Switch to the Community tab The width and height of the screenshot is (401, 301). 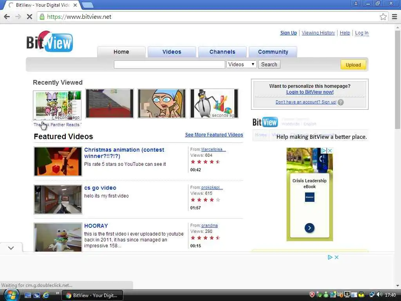click(x=273, y=52)
